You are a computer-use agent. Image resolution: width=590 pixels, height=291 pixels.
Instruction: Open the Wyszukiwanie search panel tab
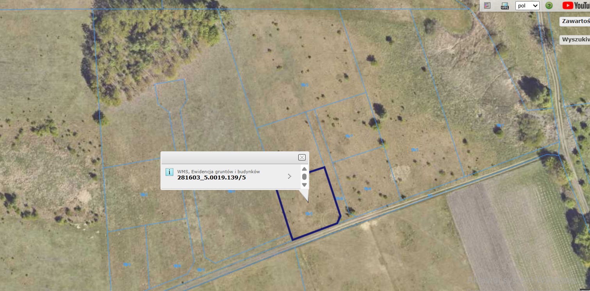[575, 39]
